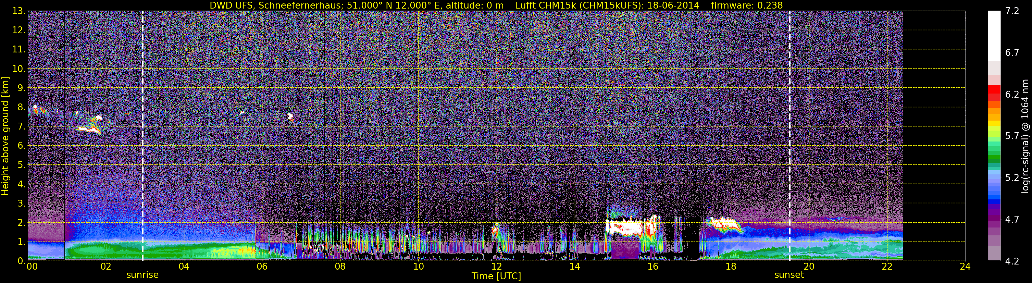Viewport: 1032px width, 283px height.
Task: Click the time axis tick "12"
Action: [x=496, y=267]
